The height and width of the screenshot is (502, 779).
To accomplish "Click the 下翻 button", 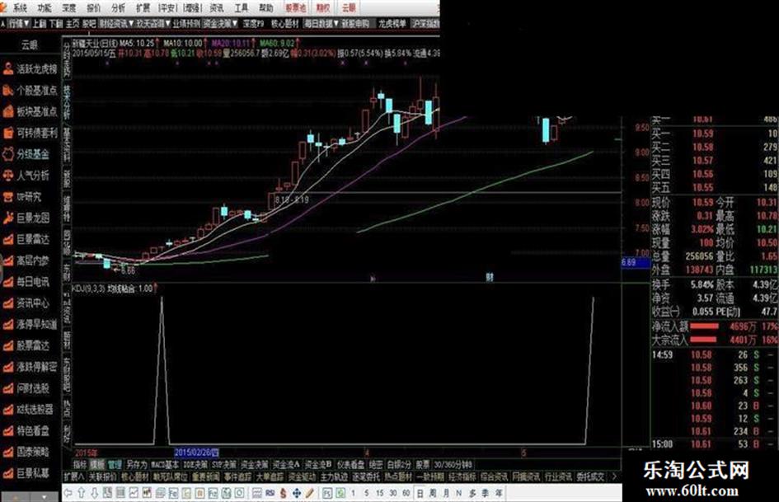I will [56, 23].
